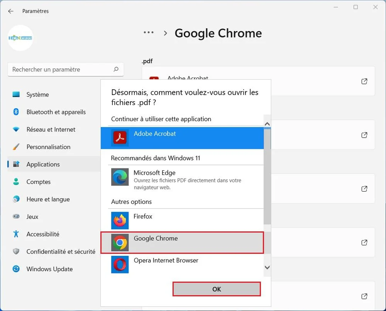Focus the Rechercher un paramètre field
386x311 pixels.
pos(66,70)
